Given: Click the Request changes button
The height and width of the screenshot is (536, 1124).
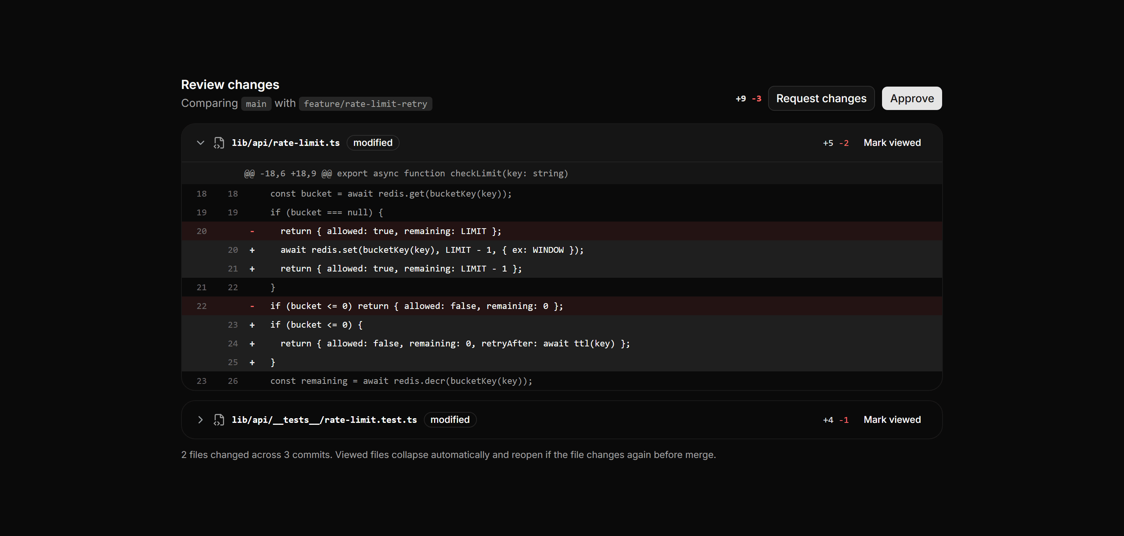Looking at the screenshot, I should [821, 99].
